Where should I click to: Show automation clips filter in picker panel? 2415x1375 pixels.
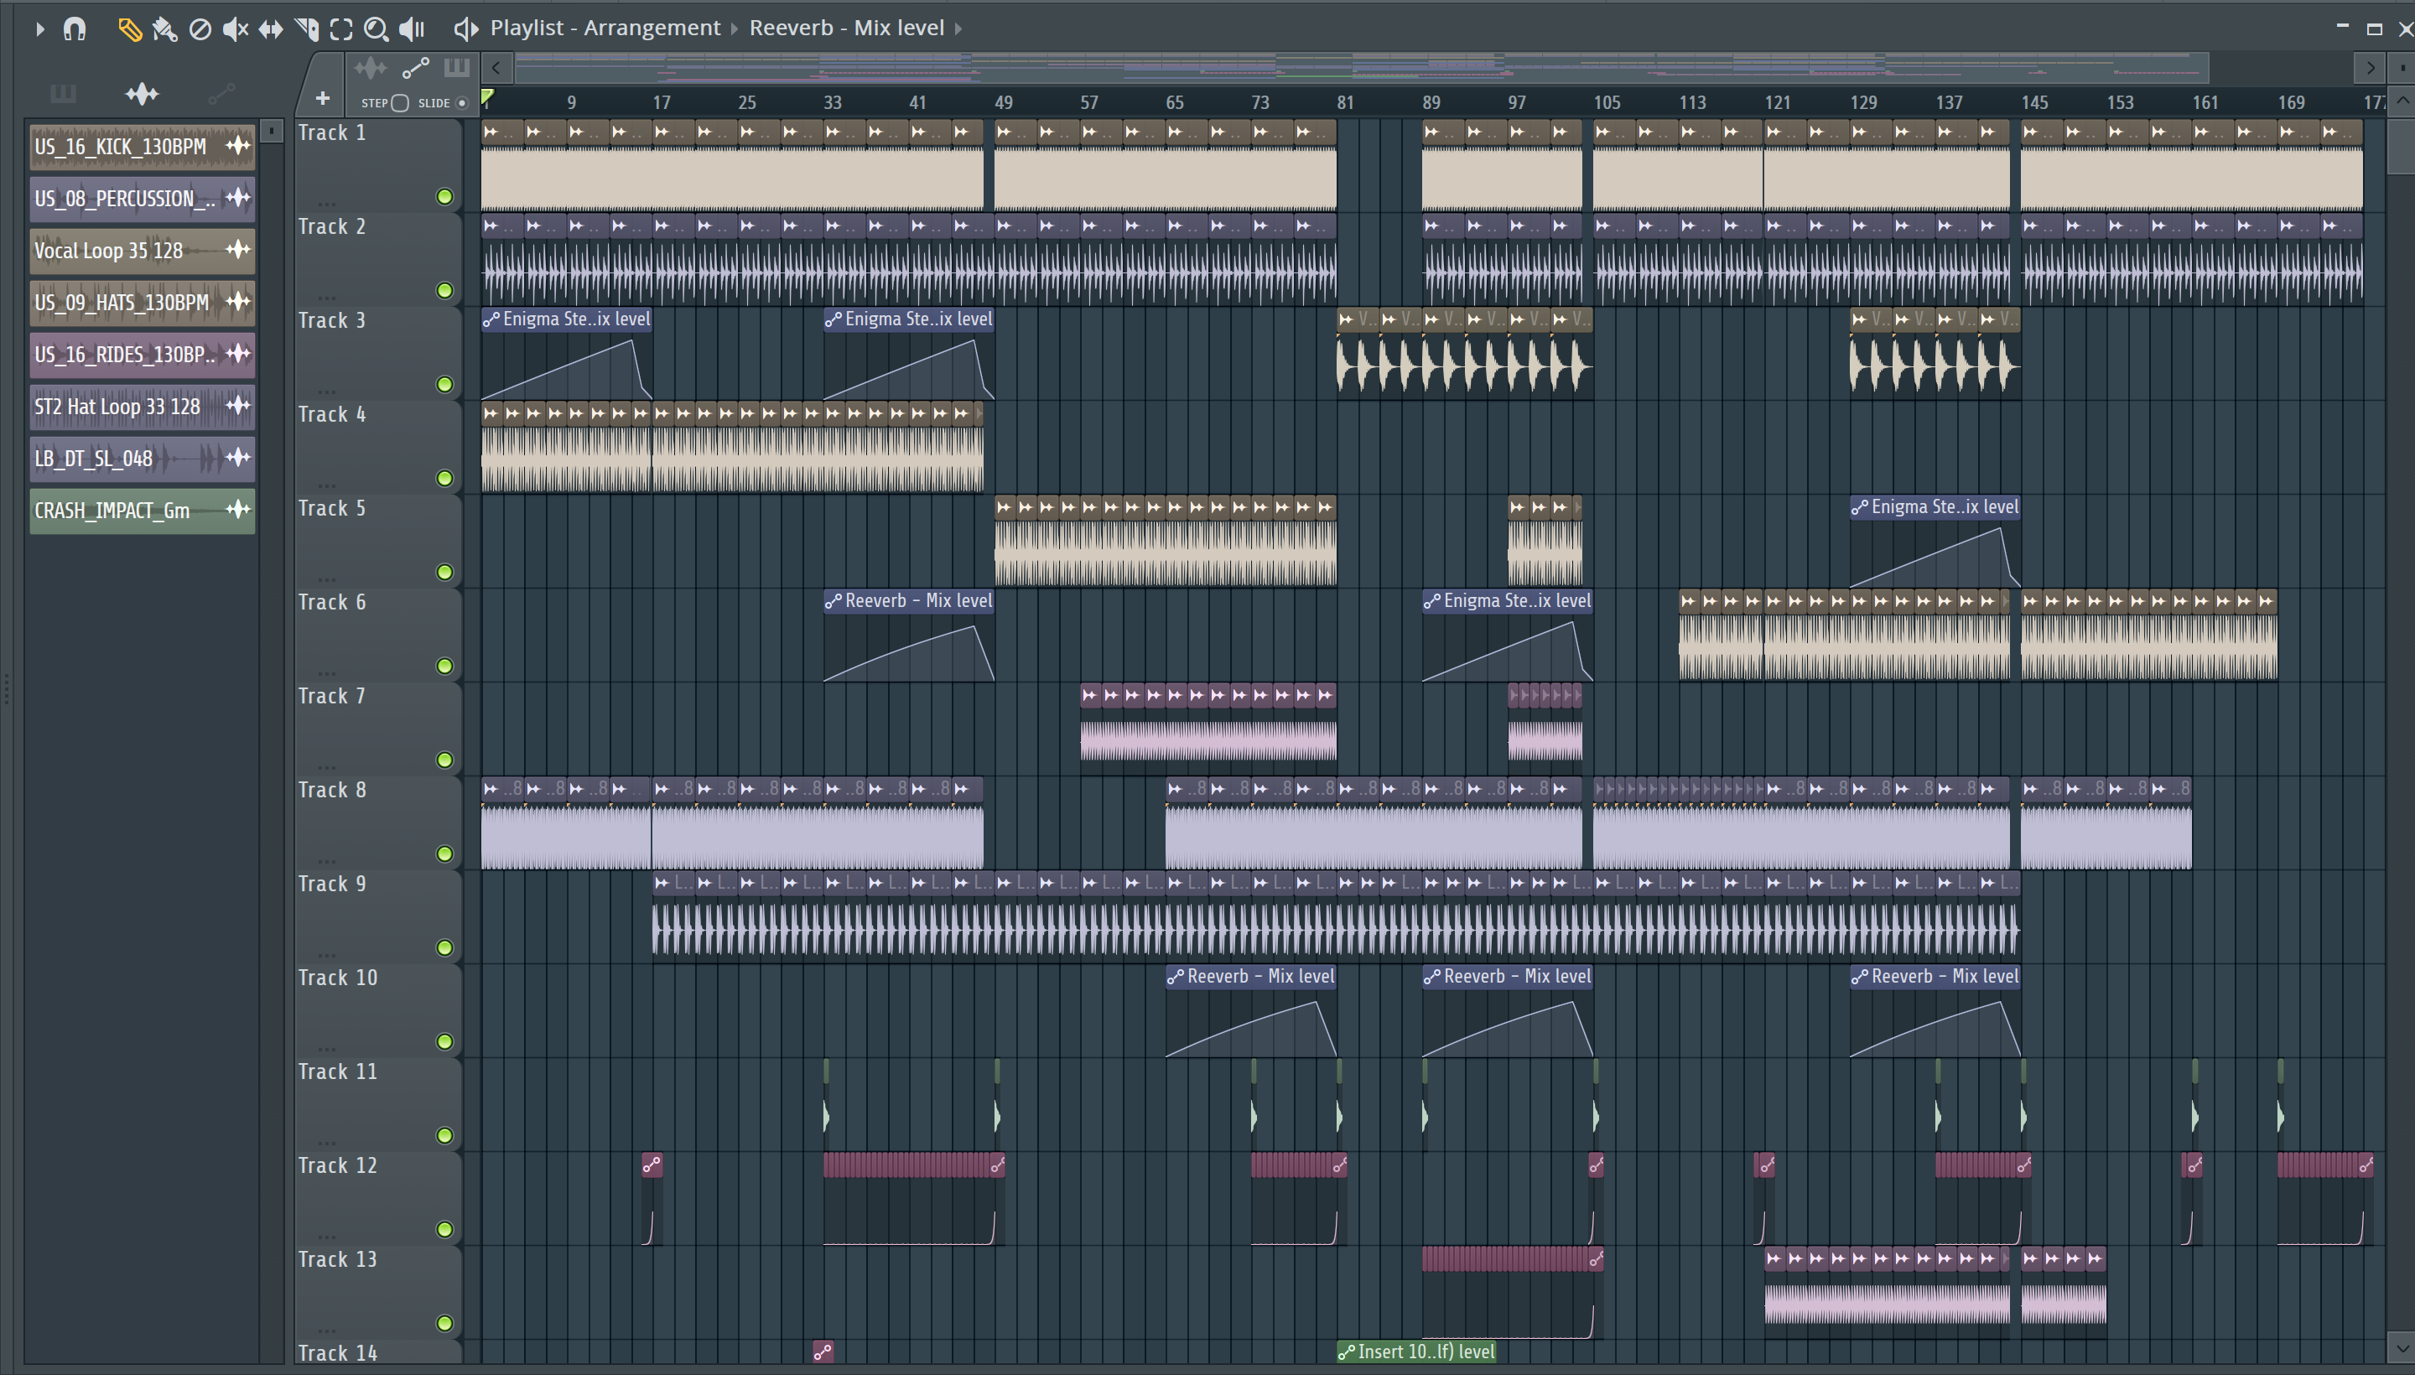coord(221,92)
